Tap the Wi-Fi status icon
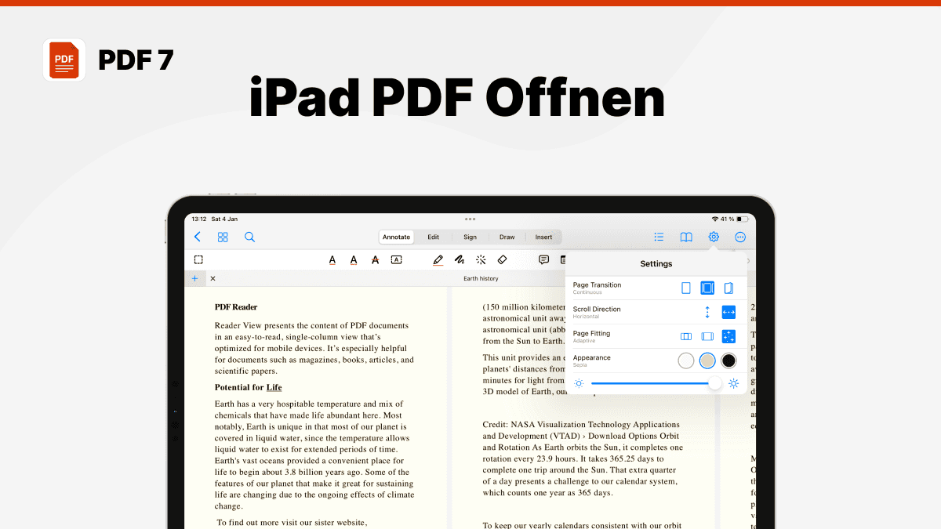This screenshot has width=941, height=529. point(715,219)
